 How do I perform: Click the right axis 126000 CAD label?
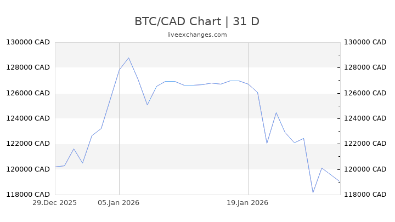tap(364, 93)
